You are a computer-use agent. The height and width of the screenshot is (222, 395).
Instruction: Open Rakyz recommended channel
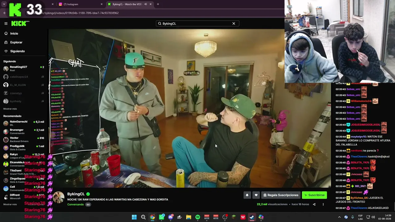click(23, 156)
